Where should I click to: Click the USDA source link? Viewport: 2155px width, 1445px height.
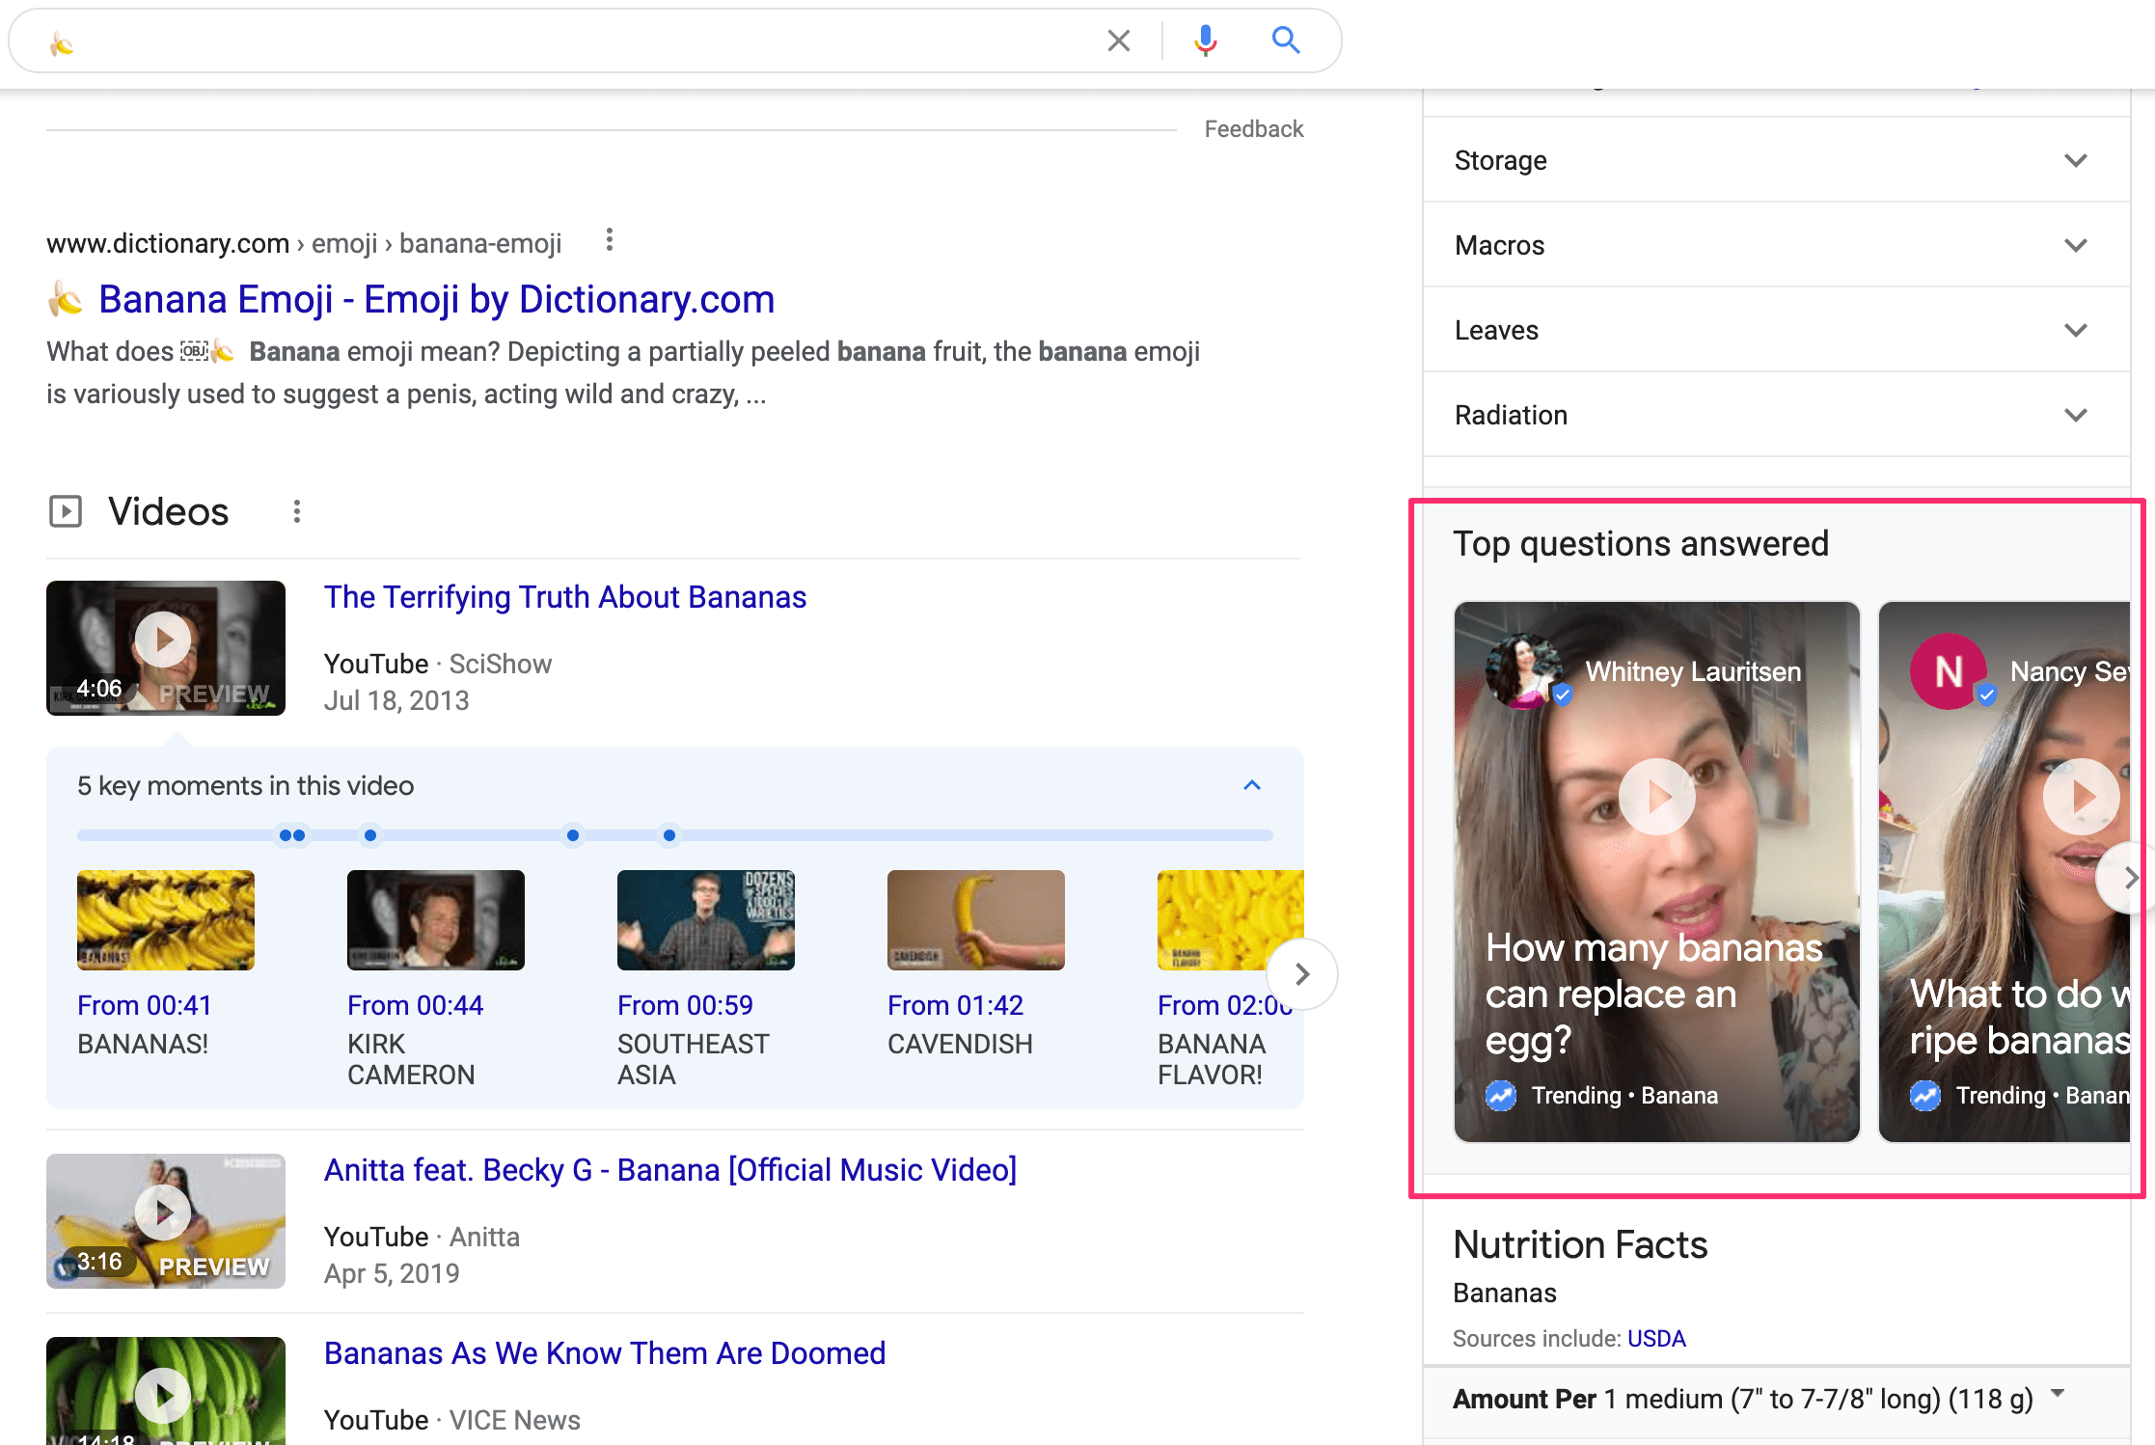pyautogui.click(x=1656, y=1339)
